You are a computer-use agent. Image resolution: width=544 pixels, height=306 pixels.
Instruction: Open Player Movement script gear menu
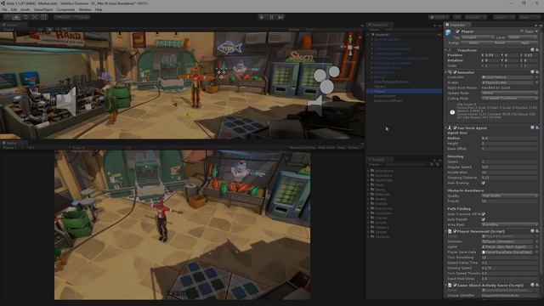coord(537,231)
